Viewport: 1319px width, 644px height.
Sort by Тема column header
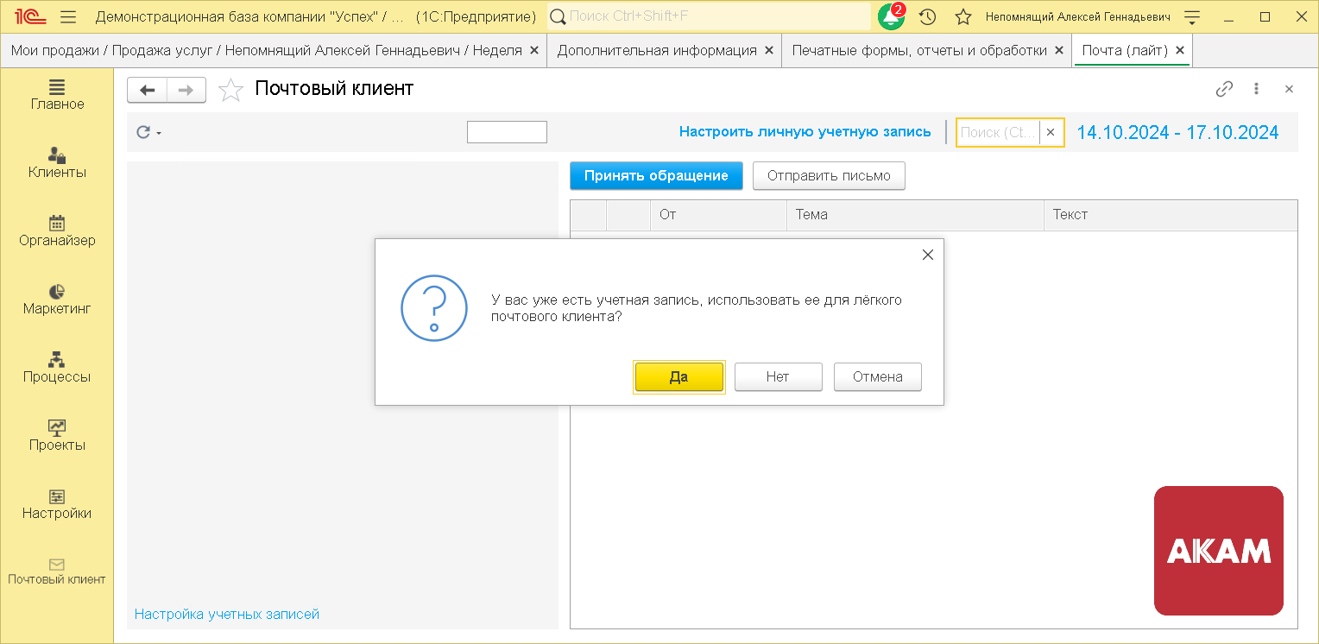tap(915, 215)
